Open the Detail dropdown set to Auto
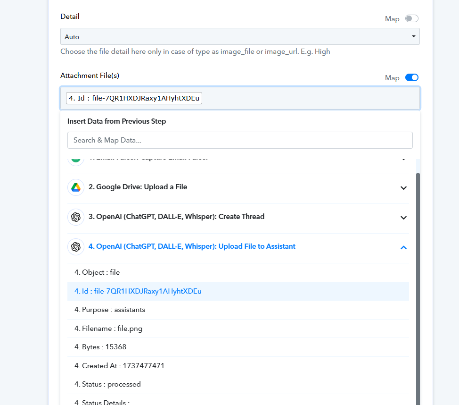This screenshot has width=459, height=405. (x=240, y=36)
